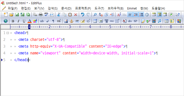Collapse the head tag fold marker
The height and width of the screenshot is (96, 184).
pyautogui.click(x=8, y=33)
